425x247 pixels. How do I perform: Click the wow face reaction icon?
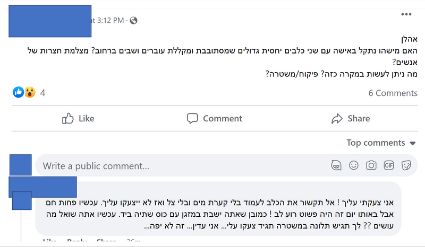tap(30, 92)
